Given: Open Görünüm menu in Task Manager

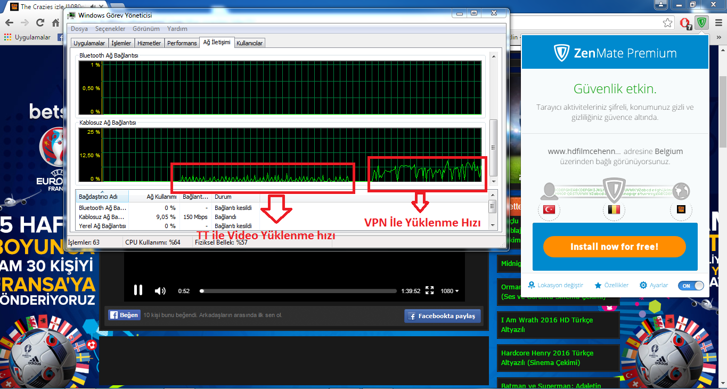Looking at the screenshot, I should pyautogui.click(x=146, y=29).
